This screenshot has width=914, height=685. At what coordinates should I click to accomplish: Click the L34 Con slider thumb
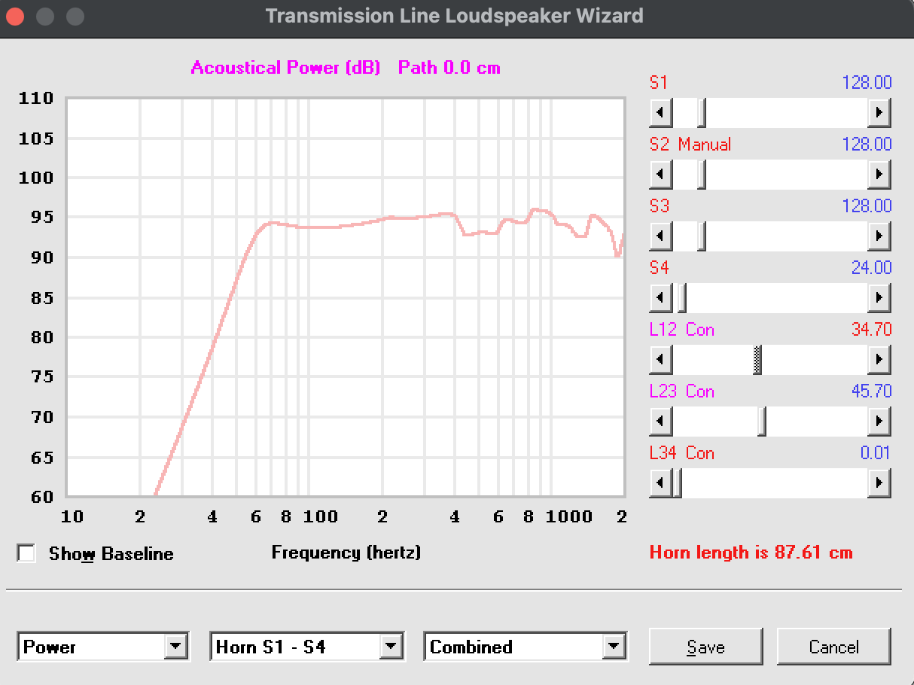tap(676, 484)
